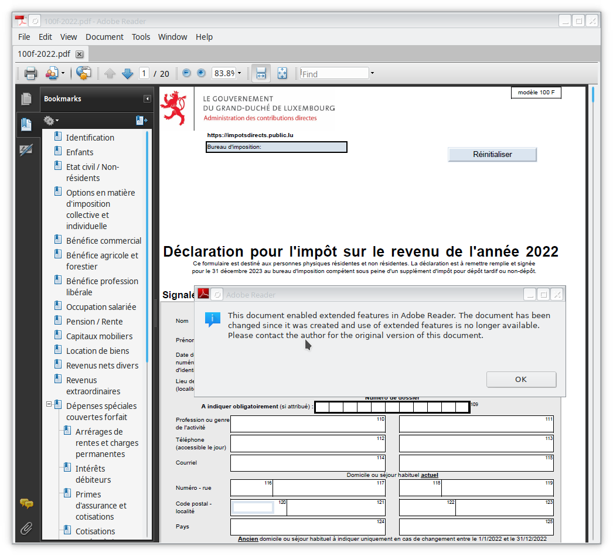Open the Bénéfice commercial bookmark
Viewport: 613px width, 556px height.
pyautogui.click(x=103, y=241)
